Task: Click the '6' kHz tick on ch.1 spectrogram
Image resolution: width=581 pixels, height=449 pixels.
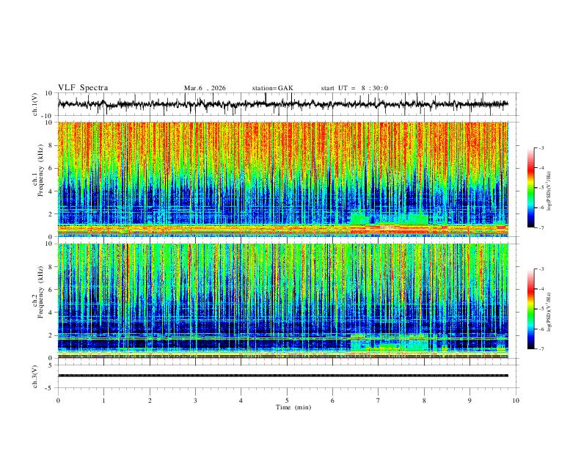Action: [51, 168]
